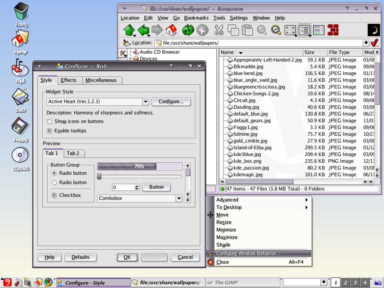Open the Docs desktop icon

coord(21,100)
